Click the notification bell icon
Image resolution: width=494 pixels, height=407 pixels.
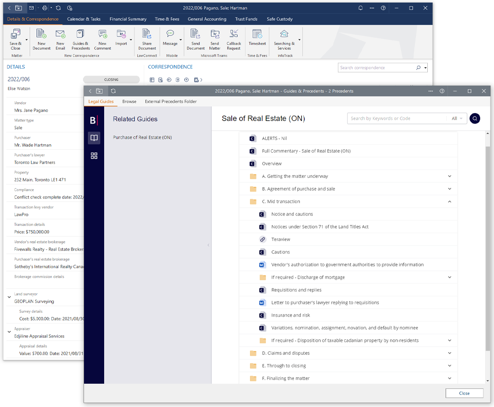(x=361, y=8)
